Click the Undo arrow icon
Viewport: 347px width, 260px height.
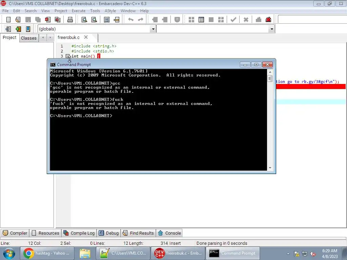131,20
